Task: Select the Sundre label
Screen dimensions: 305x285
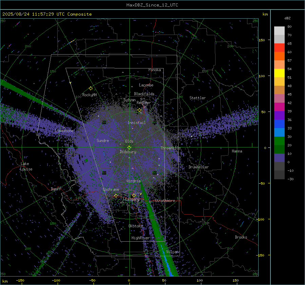Action: [x=103, y=140]
